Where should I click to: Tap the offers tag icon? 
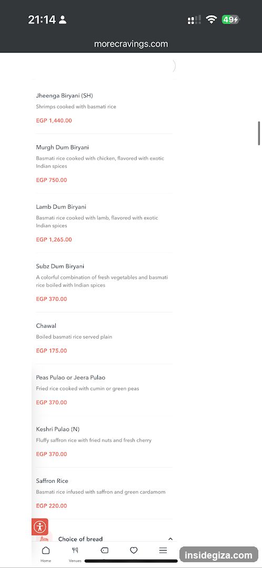pos(104,550)
